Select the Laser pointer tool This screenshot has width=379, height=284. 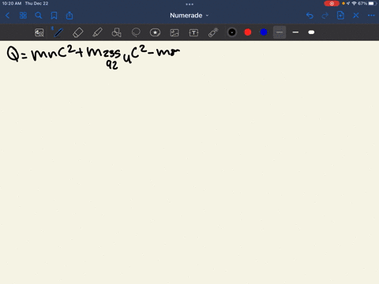tap(213, 32)
